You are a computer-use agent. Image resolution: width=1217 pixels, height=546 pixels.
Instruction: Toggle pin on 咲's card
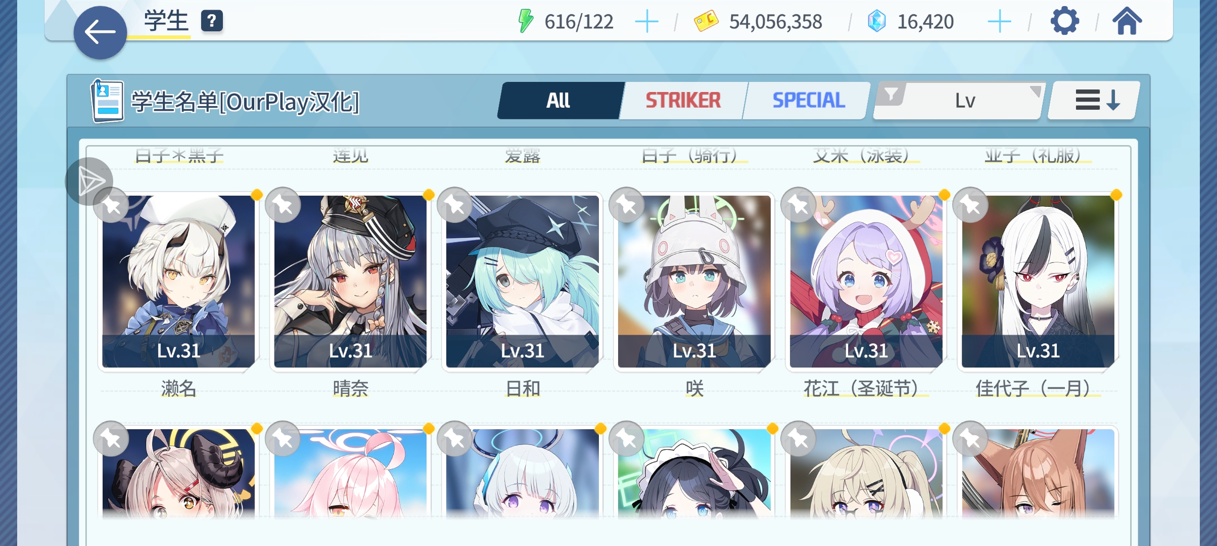(627, 205)
